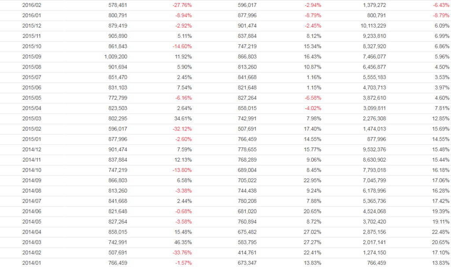Viewport: 451px width, 267px height.
Task: Click the 2015/09 row date
Action: click(x=30, y=57)
